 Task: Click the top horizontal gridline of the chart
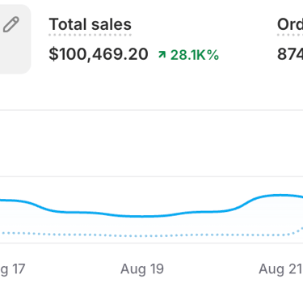[x=151, y=110]
